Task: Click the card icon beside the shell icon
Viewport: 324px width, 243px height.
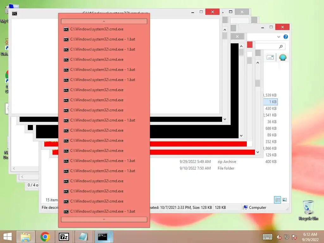Action: [x=270, y=57]
